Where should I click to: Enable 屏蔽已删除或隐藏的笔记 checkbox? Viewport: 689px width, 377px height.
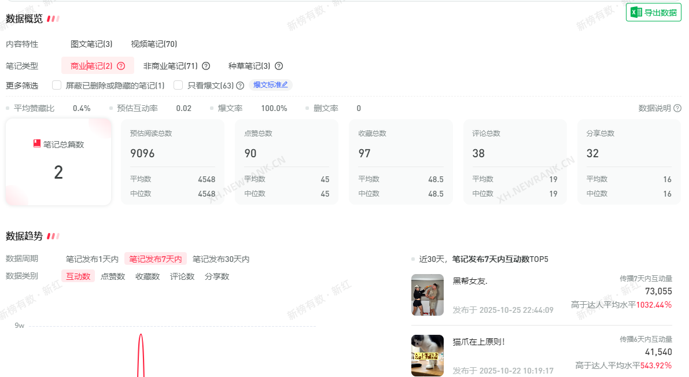[x=57, y=85]
